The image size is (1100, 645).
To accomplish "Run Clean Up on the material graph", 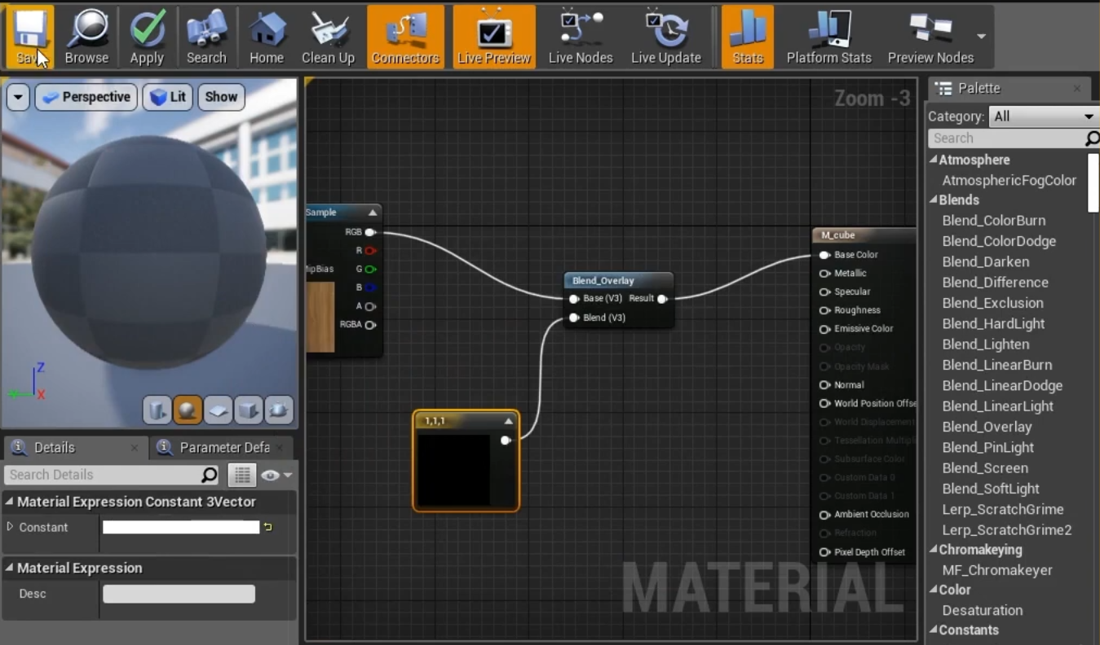I will point(328,37).
